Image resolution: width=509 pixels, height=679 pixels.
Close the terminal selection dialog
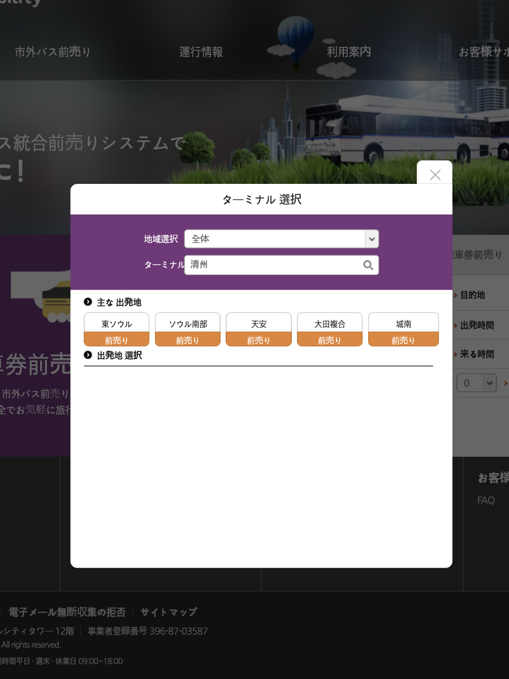click(434, 175)
